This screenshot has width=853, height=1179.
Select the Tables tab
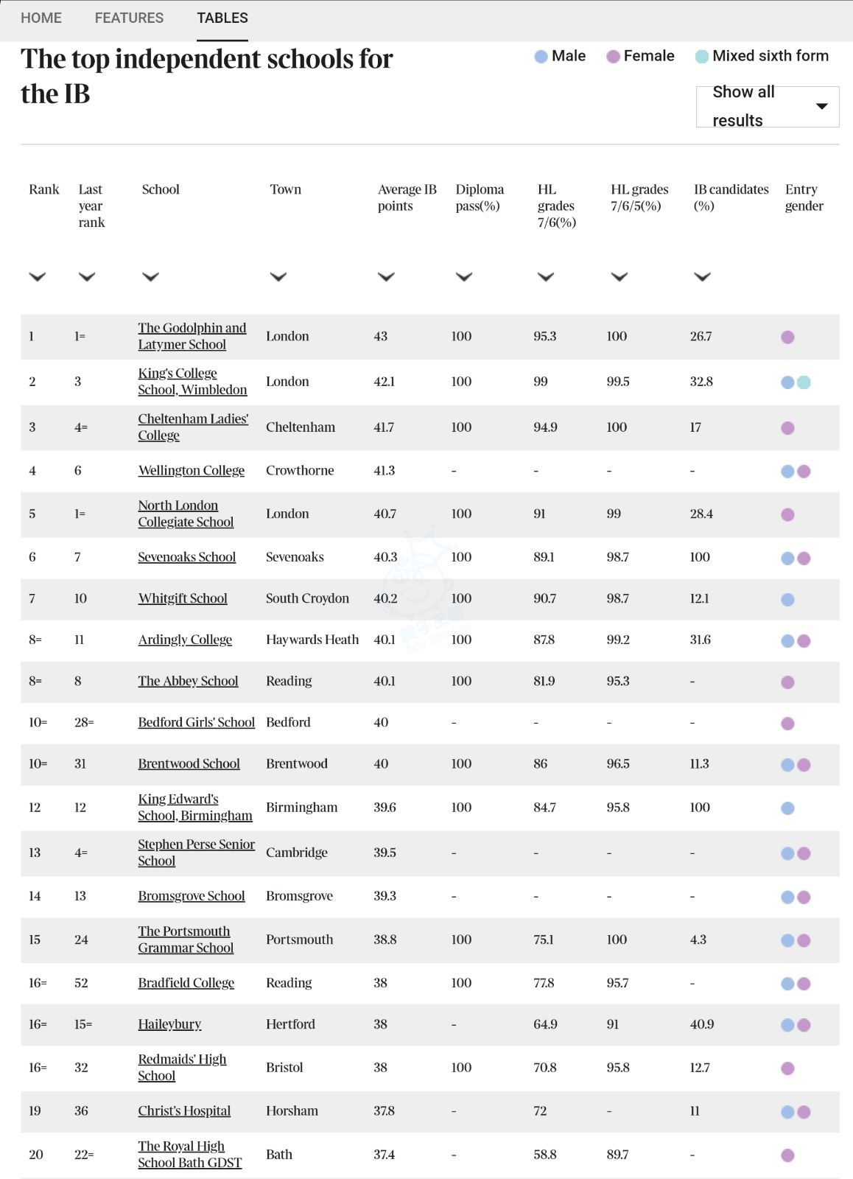222,18
